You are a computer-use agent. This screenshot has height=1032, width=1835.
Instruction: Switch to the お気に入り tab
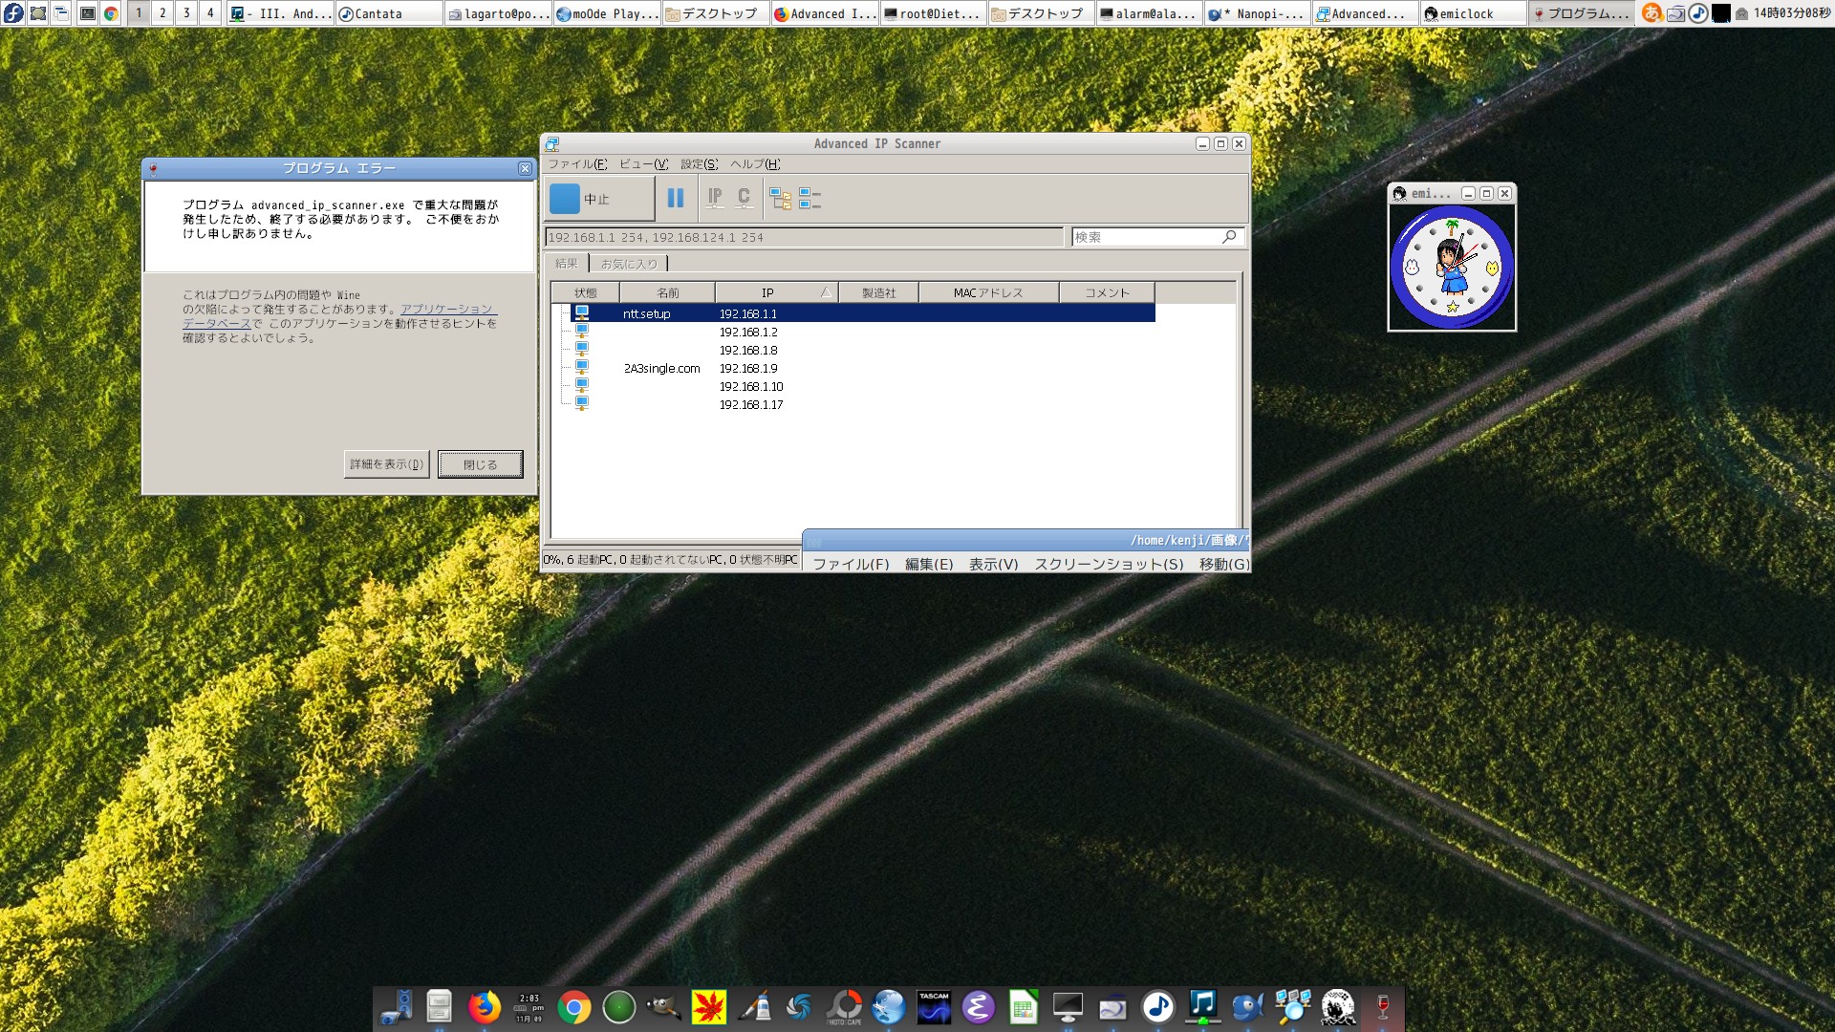631,264
